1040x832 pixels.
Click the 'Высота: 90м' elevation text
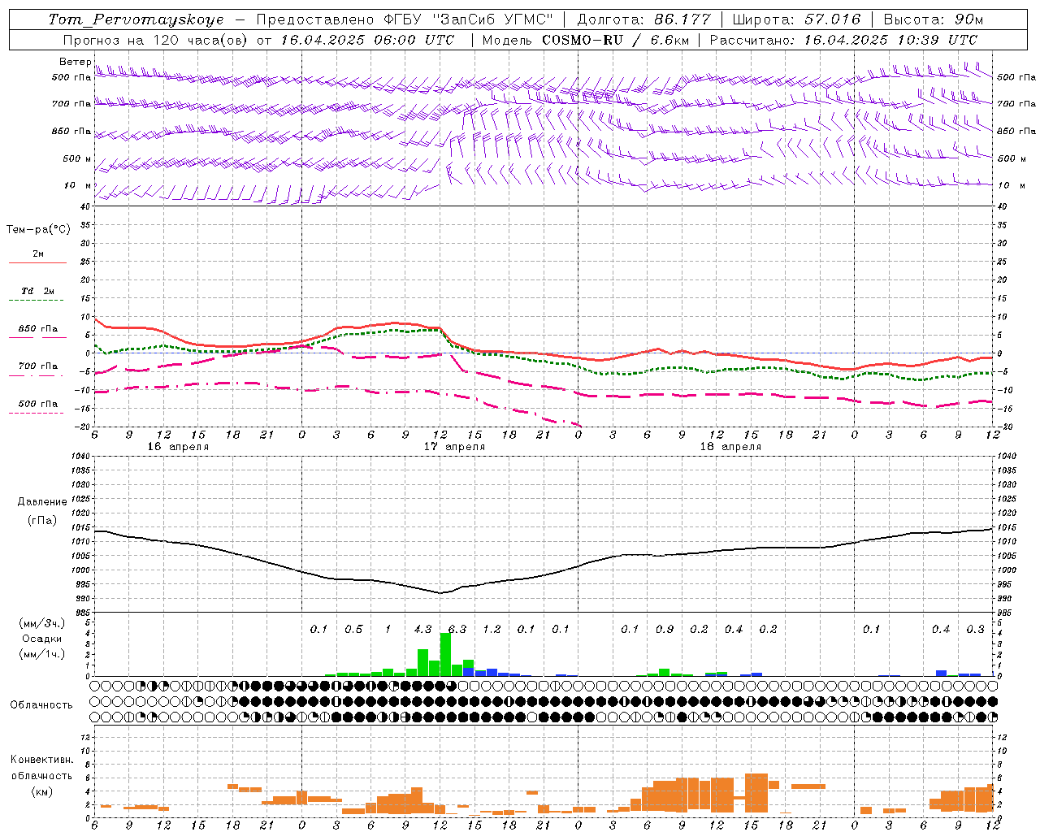tap(933, 19)
